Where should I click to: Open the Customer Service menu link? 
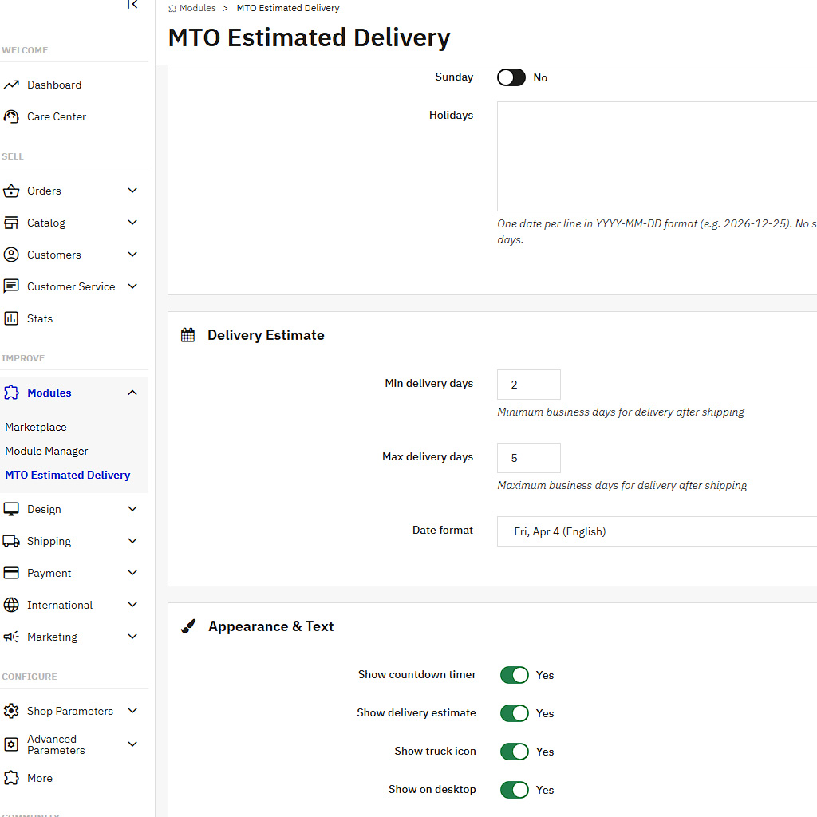click(71, 286)
